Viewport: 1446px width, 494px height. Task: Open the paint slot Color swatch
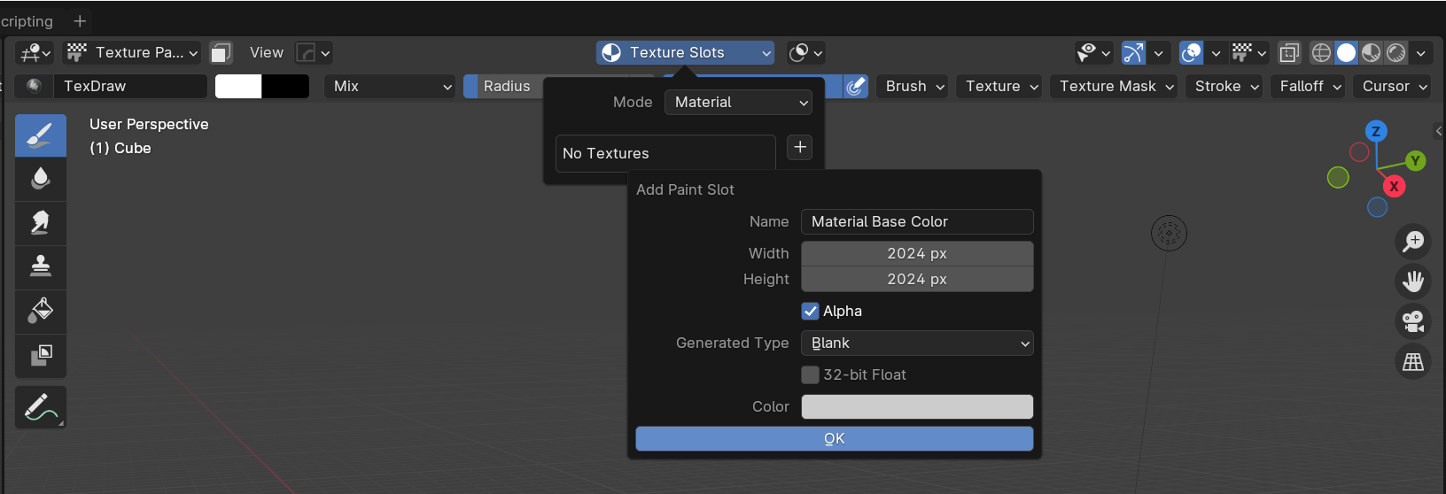(917, 406)
